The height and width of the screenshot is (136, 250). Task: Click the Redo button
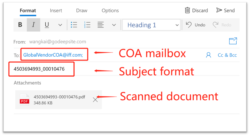(222, 25)
